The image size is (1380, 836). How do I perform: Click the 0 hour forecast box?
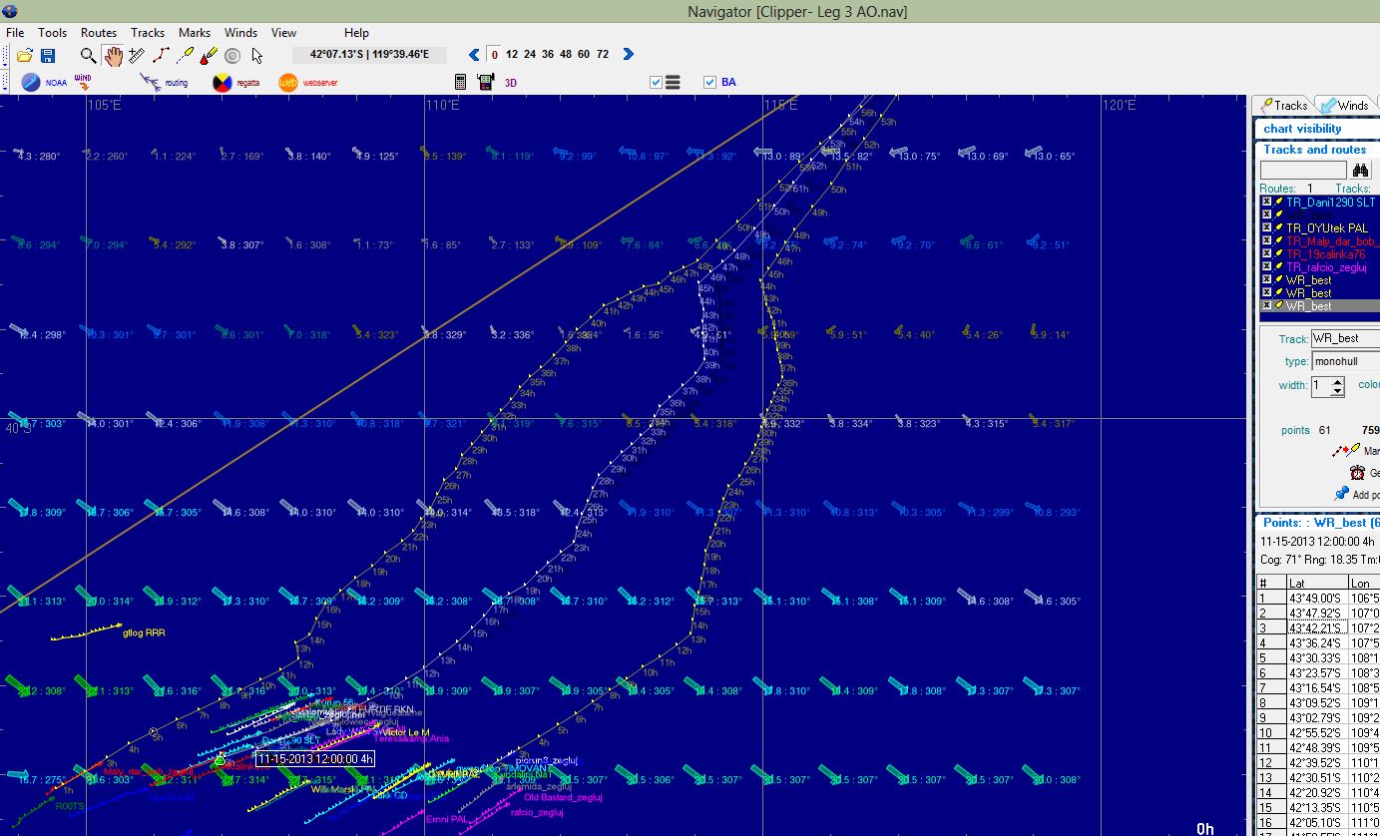point(494,55)
